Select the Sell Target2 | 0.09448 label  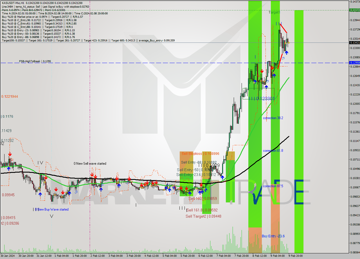203,216
